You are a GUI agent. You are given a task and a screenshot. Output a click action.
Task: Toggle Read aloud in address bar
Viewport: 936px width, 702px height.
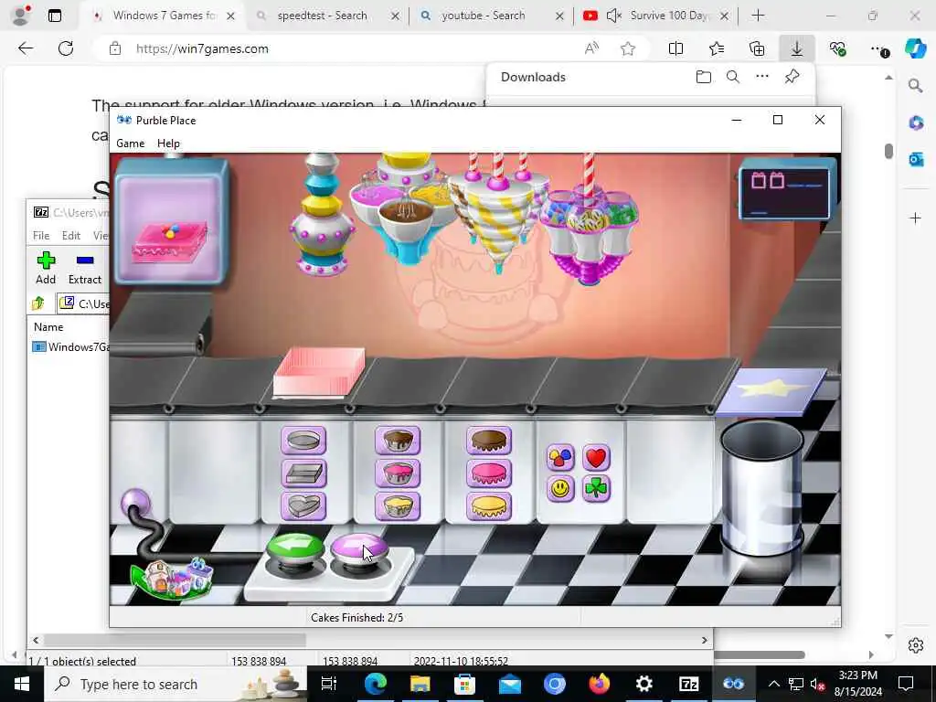pos(591,49)
